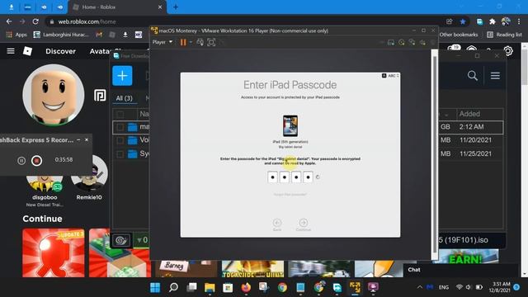Switch to VMware Player on taskbar
The height and width of the screenshot is (297, 528).
(x=355, y=288)
